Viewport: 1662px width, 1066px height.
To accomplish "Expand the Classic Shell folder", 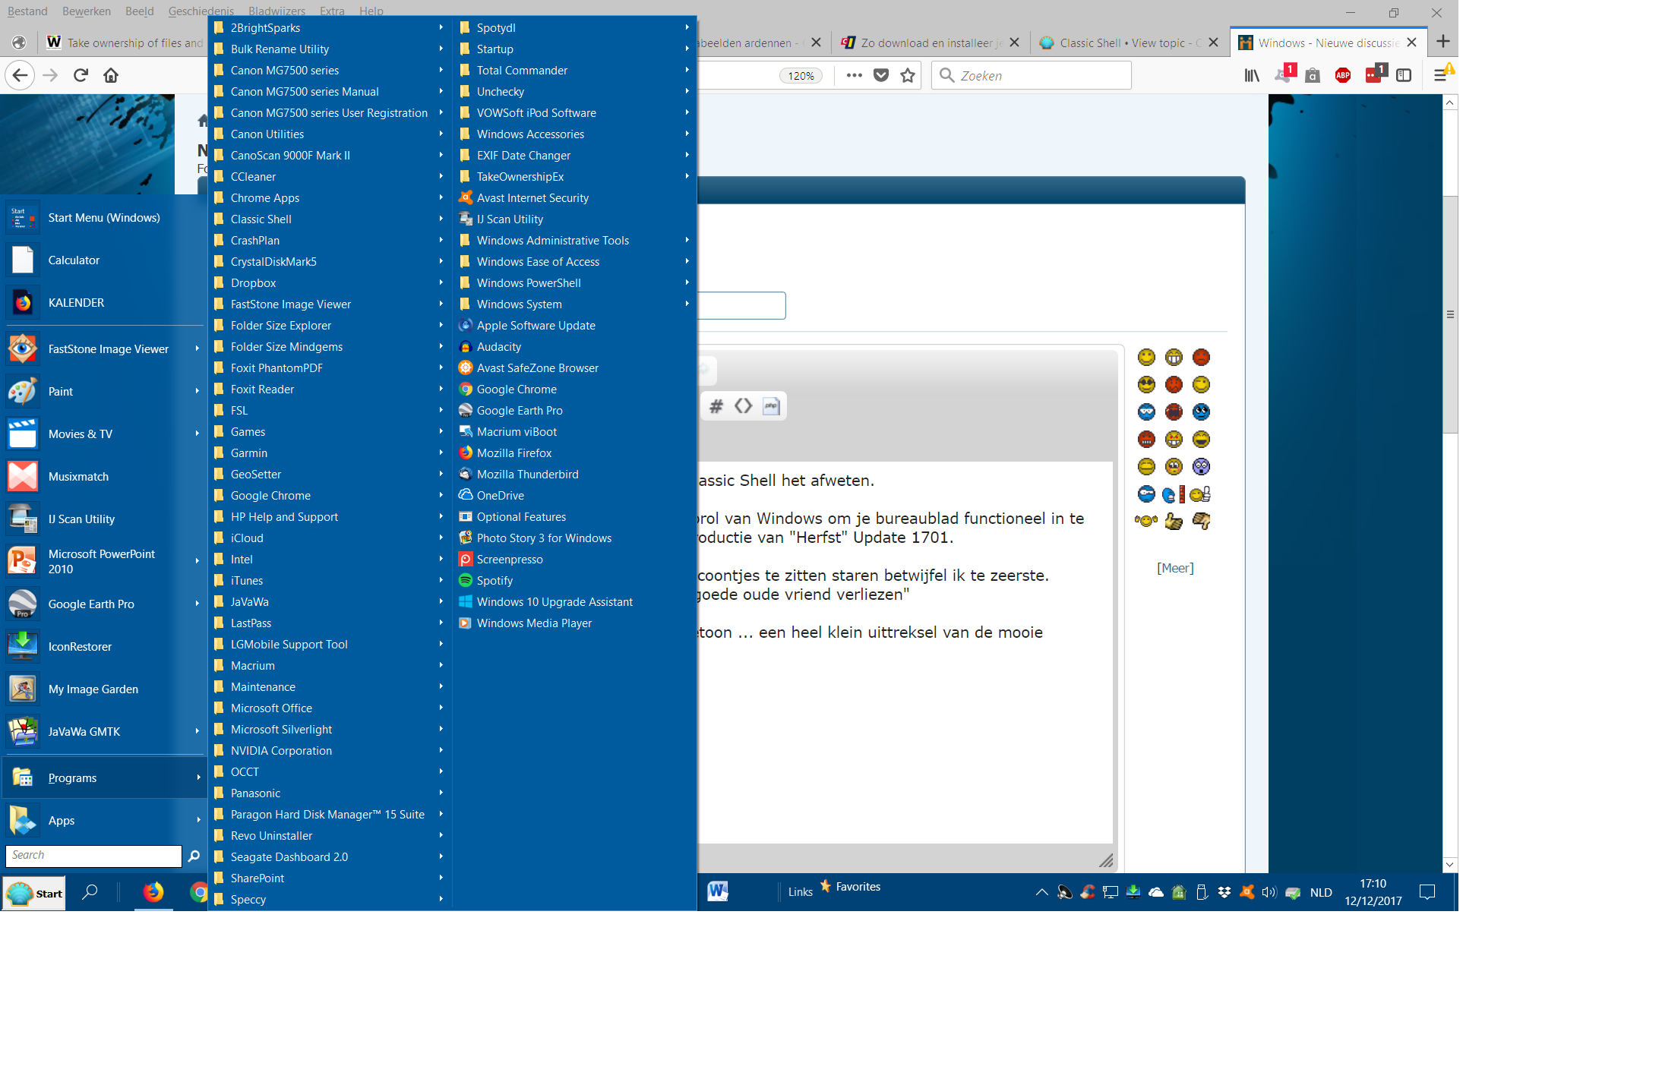I will [330, 219].
